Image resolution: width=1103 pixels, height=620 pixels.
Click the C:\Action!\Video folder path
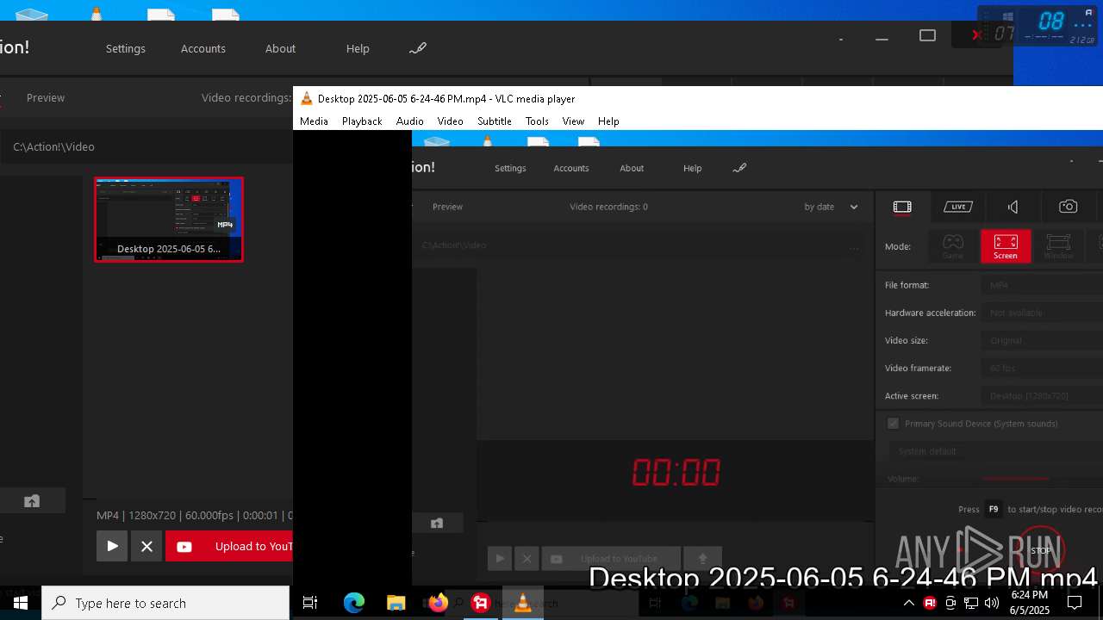53,146
